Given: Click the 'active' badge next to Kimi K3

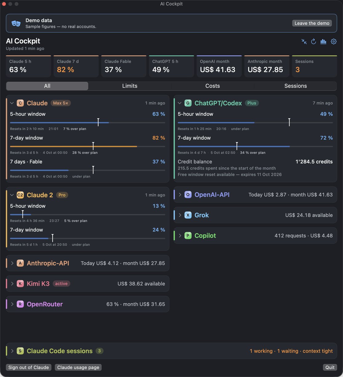Looking at the screenshot, I should pos(61,284).
